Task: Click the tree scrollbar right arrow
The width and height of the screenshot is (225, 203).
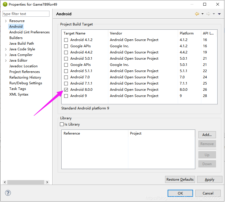Action: pyautogui.click(x=47, y=182)
